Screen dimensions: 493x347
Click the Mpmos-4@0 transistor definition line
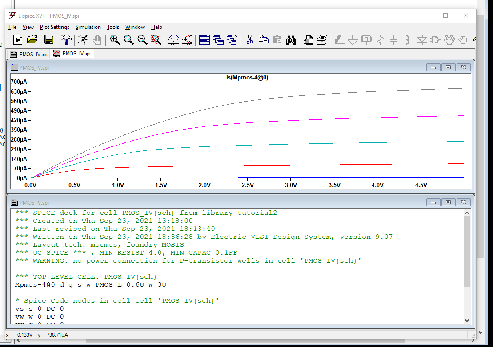point(91,284)
